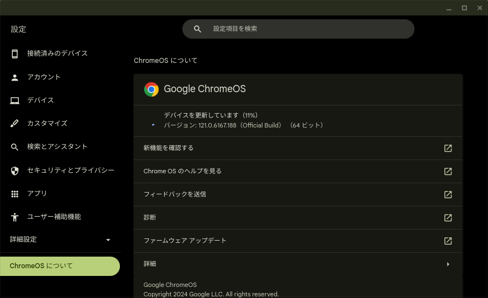Click external link icon for ファームウェア アップデート
The height and width of the screenshot is (298, 488).
tap(448, 241)
